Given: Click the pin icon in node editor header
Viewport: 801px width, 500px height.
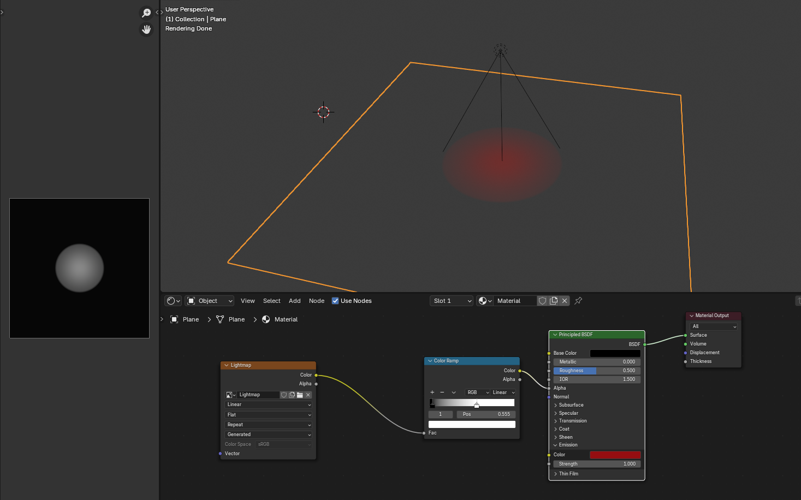Looking at the screenshot, I should tap(578, 301).
